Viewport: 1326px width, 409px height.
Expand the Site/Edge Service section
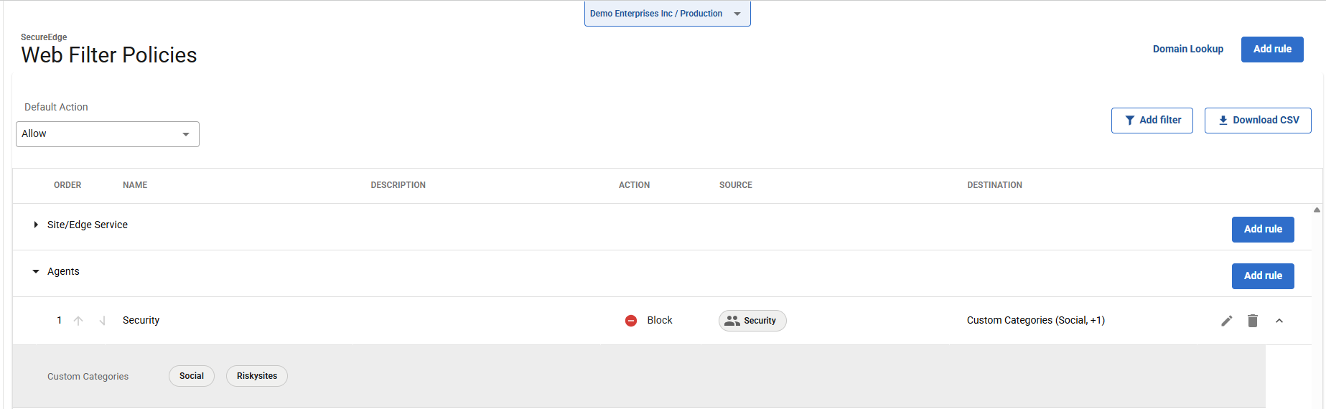(x=36, y=225)
